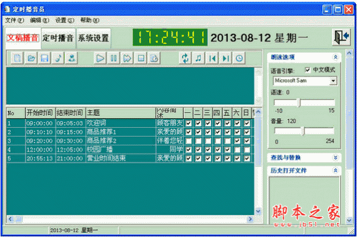Screen dimensions: 357x237
Task: Click the 内容简述 column header
Action: 170,113
